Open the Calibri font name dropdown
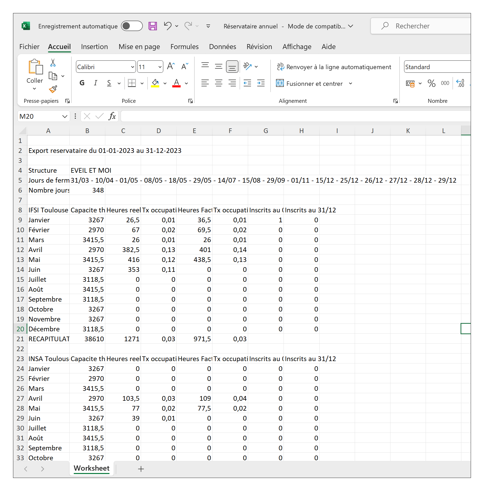484x491 pixels. pos(132,67)
